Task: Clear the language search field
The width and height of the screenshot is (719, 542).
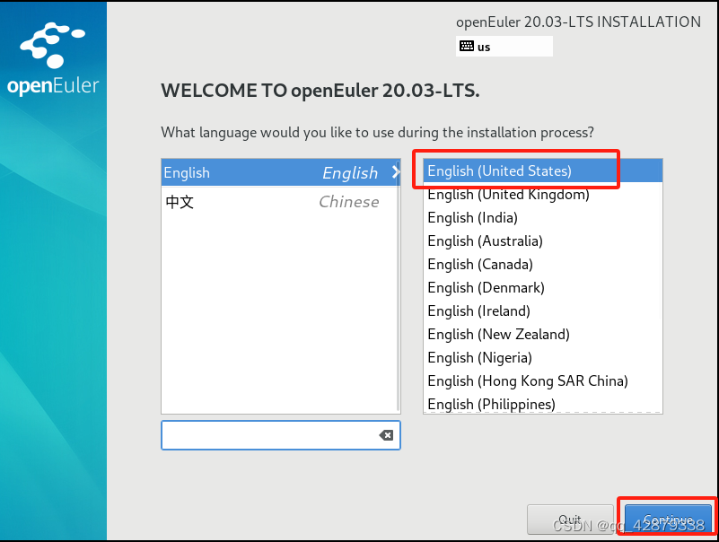Action: 386,435
